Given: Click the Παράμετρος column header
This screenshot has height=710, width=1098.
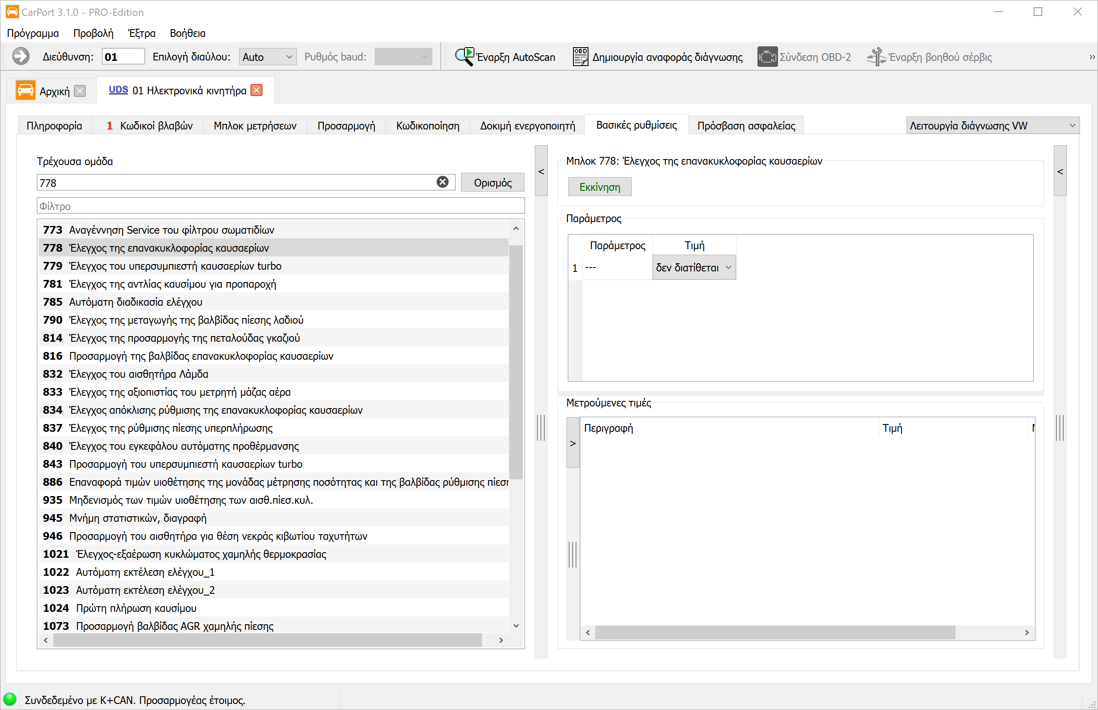Looking at the screenshot, I should click(x=618, y=245).
